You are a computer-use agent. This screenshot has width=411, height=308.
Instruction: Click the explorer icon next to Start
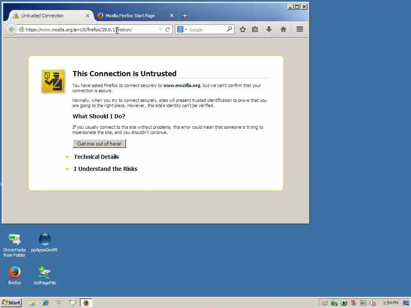(x=32, y=303)
